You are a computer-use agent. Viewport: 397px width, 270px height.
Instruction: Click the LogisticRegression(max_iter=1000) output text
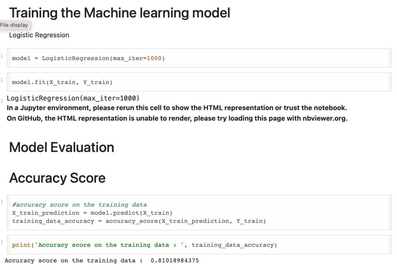pyautogui.click(x=73, y=98)
